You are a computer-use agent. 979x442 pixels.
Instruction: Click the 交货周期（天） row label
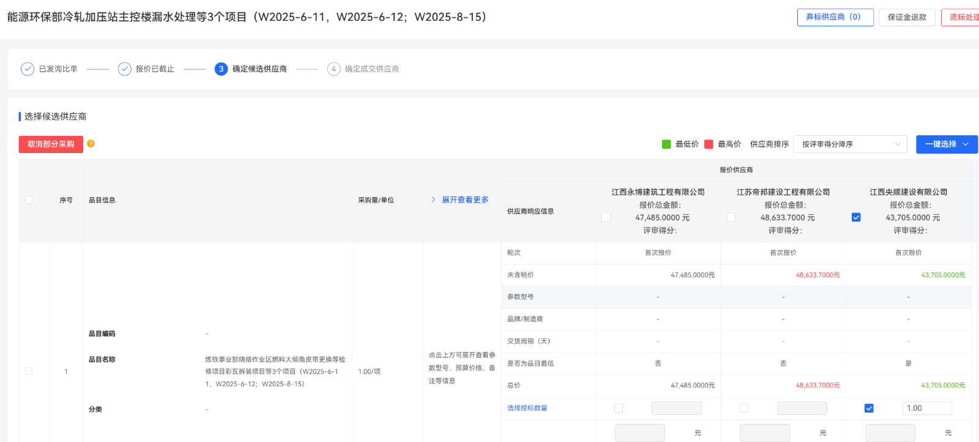point(529,342)
